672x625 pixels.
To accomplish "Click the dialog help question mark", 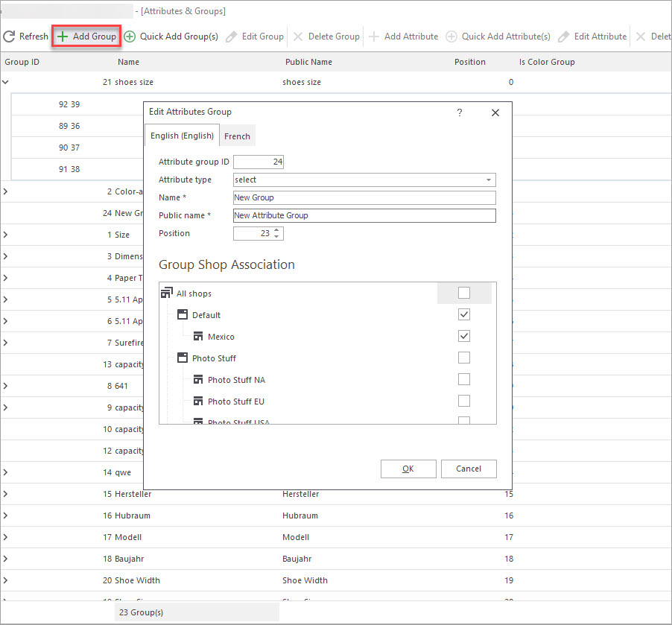I will point(460,112).
